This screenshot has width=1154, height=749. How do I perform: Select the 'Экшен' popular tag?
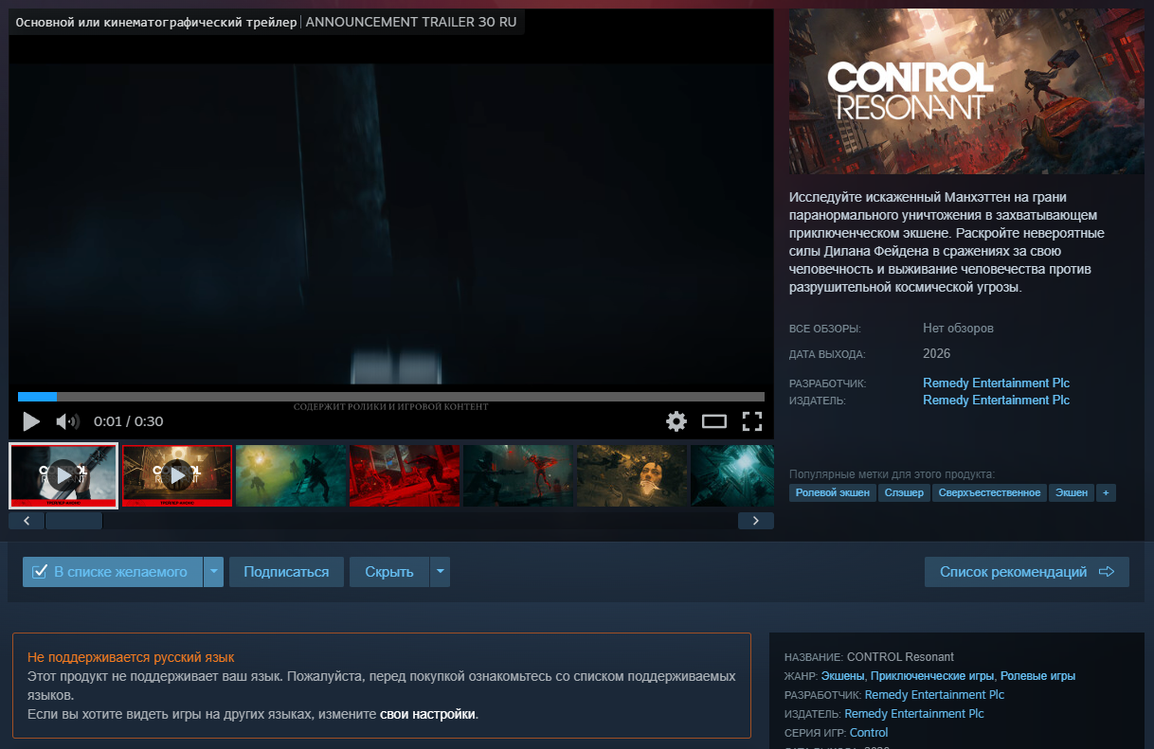[x=1072, y=492]
